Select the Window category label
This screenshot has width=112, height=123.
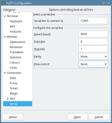(12, 37)
